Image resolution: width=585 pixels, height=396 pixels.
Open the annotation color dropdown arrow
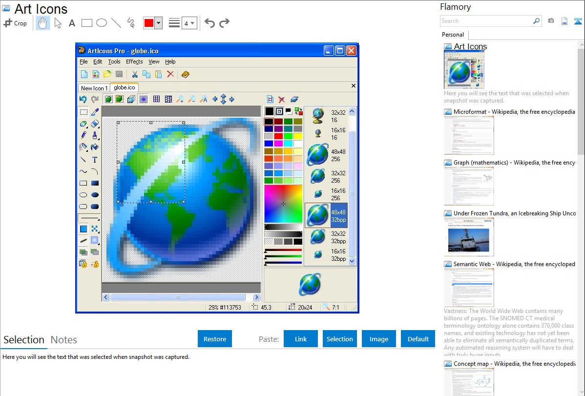tap(159, 23)
